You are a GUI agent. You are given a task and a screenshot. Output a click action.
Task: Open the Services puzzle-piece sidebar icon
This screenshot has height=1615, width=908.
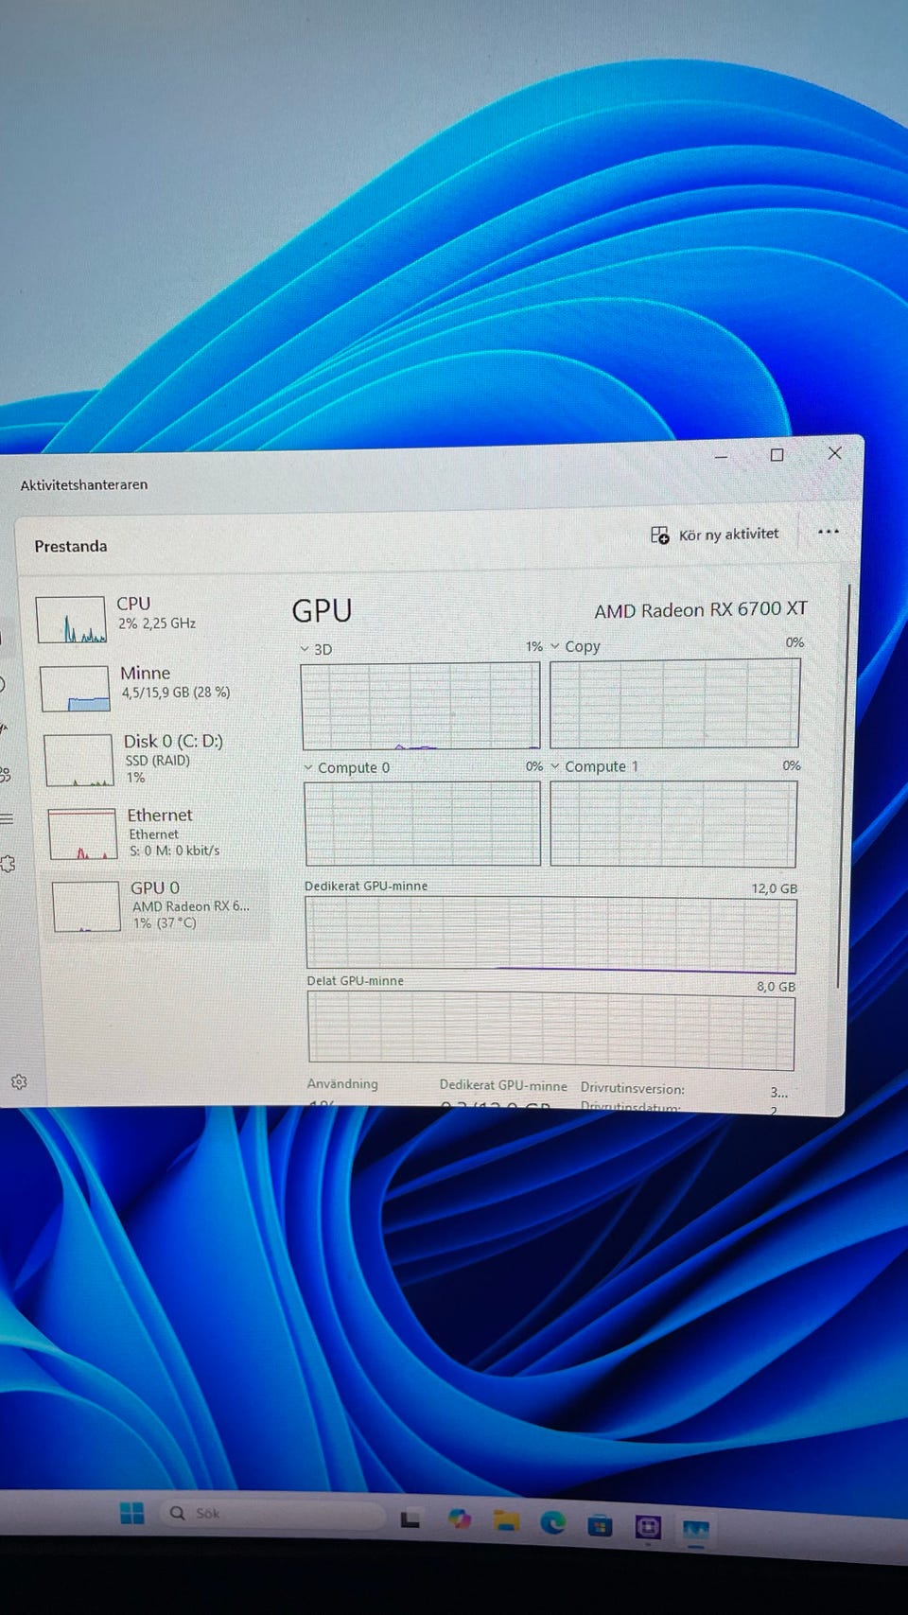[9, 863]
